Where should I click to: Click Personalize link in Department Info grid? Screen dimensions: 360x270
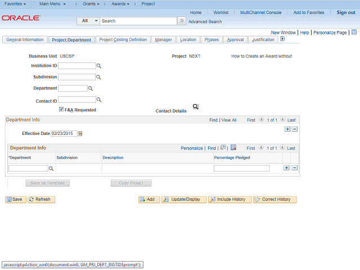(x=192, y=148)
